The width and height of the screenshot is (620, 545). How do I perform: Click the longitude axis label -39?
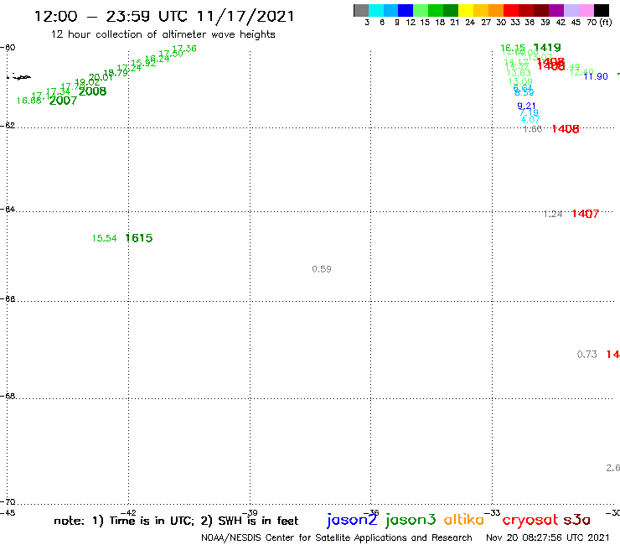click(250, 513)
